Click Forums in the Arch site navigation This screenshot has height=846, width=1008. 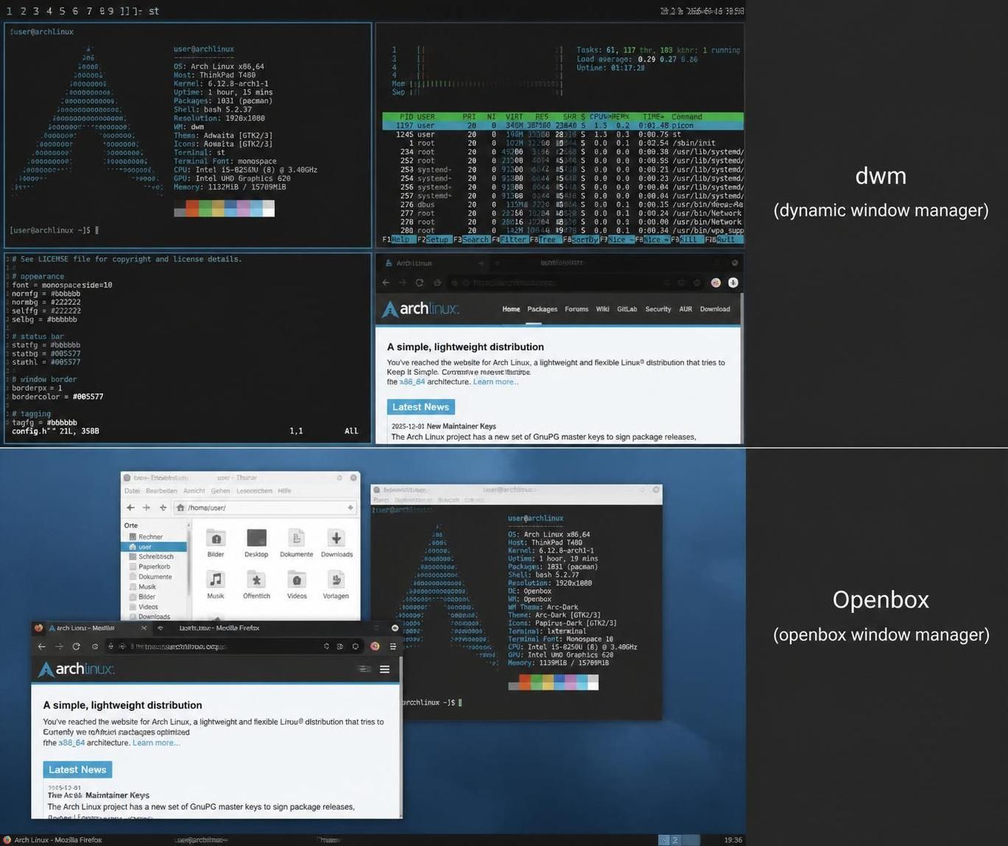pos(577,309)
